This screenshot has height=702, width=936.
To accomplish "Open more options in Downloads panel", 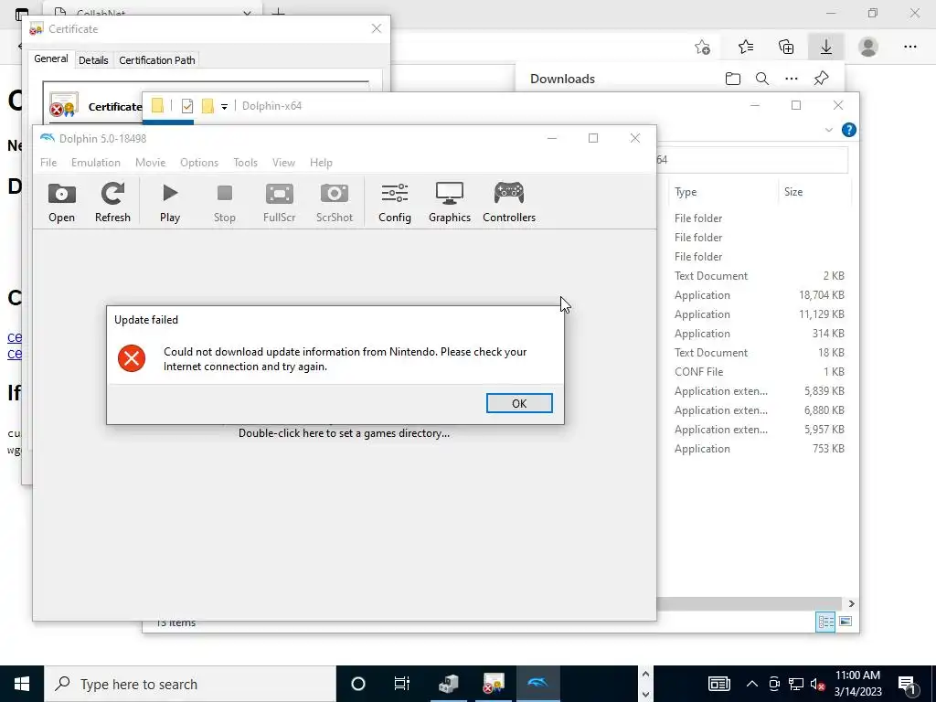I will 792,79.
